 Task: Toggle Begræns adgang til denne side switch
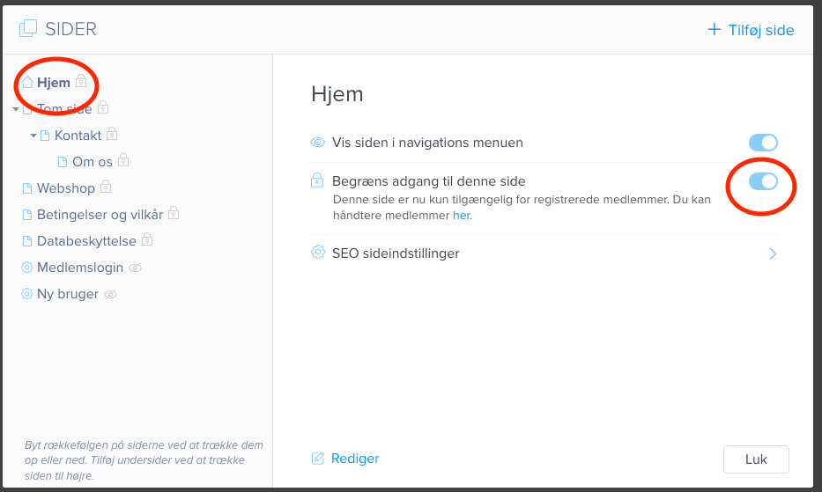tap(763, 182)
